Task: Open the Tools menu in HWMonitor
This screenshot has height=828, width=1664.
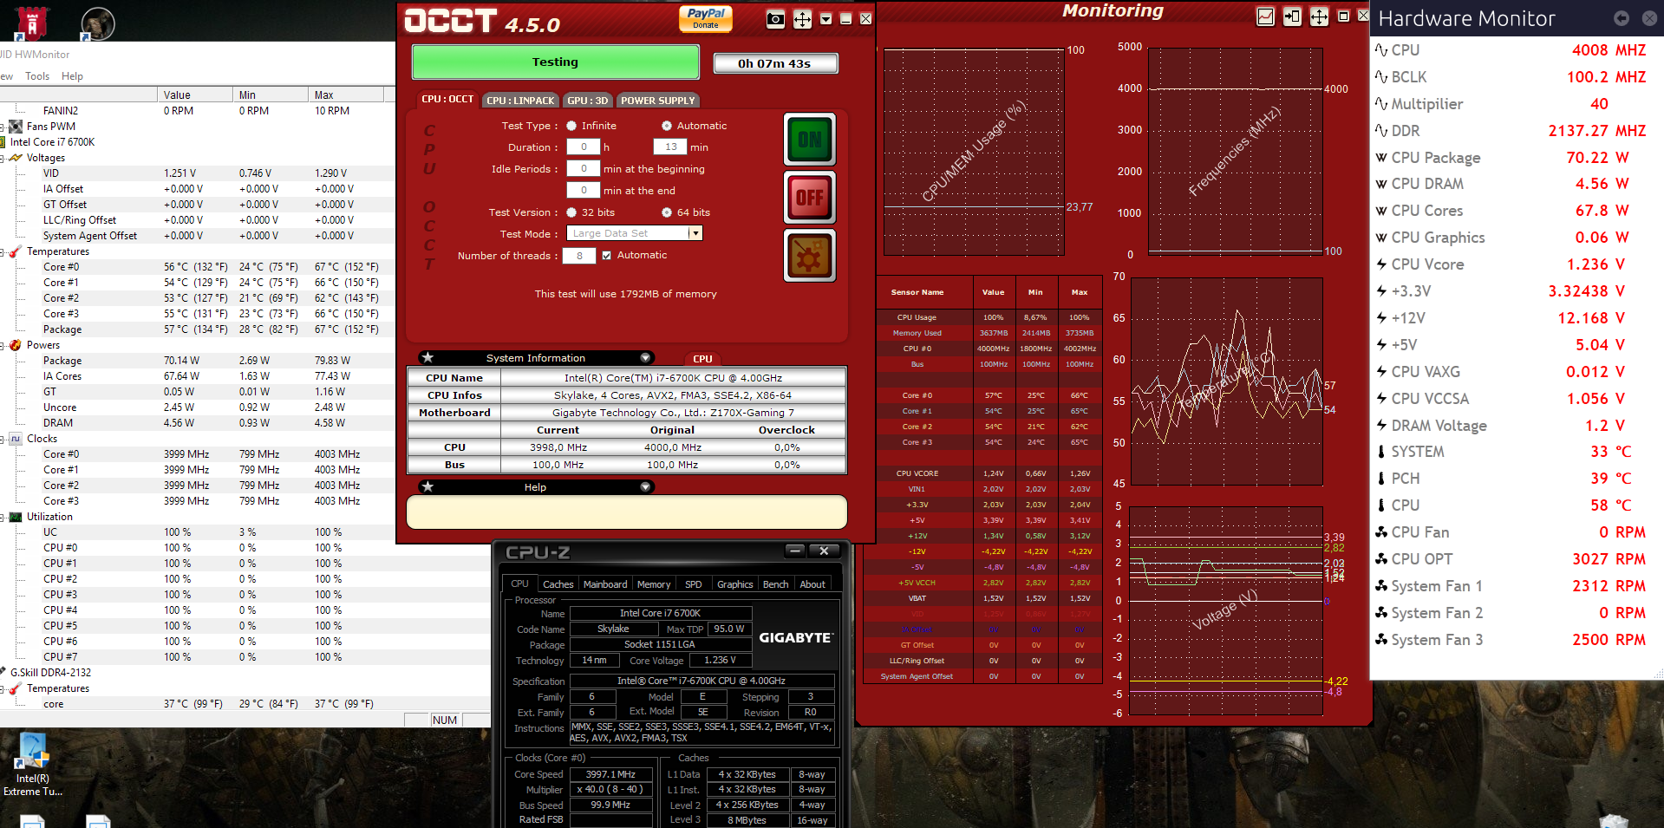Action: click(x=37, y=76)
